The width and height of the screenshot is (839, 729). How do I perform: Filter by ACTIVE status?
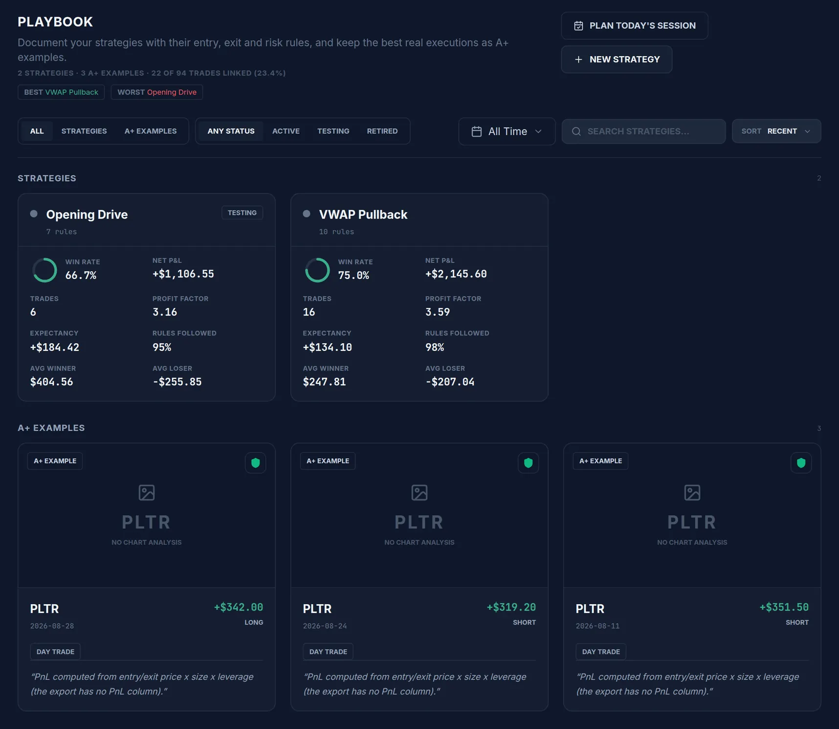coord(286,131)
